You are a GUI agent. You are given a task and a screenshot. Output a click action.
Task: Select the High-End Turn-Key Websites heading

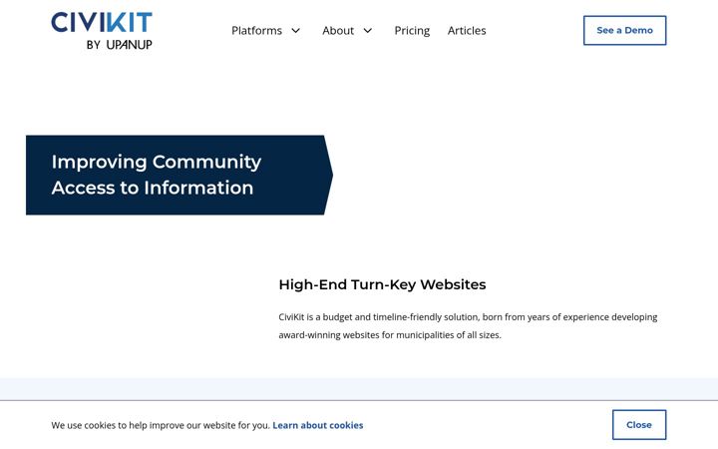click(x=382, y=284)
